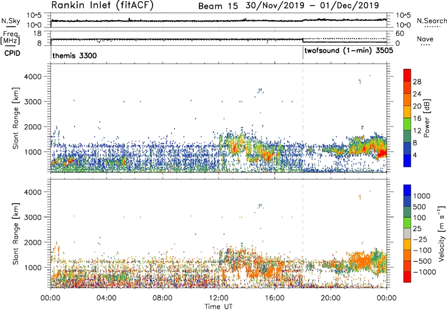Click the "3000" range tick of velocity panel
This screenshot has width=447, height=310.
pyautogui.click(x=34, y=217)
